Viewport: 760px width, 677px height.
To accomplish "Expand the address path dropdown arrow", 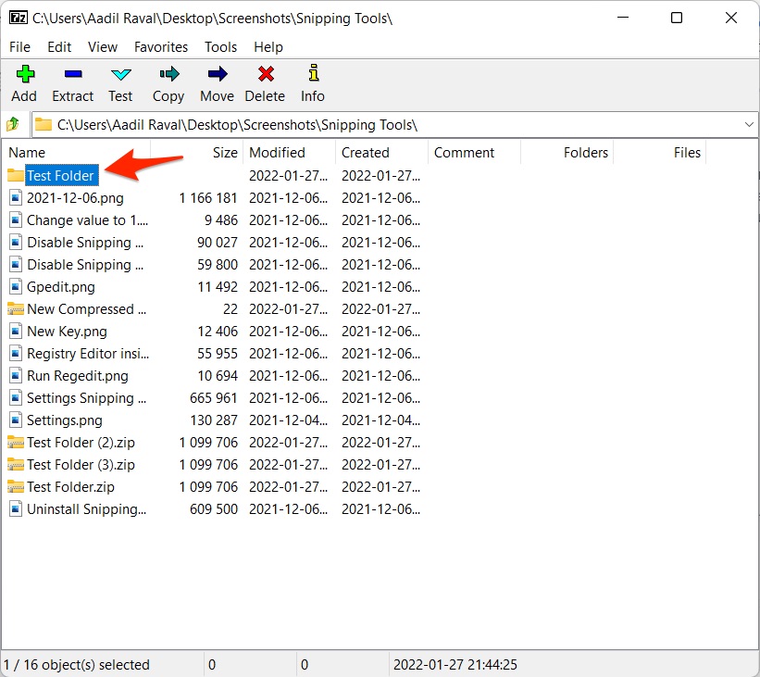I will click(x=748, y=124).
